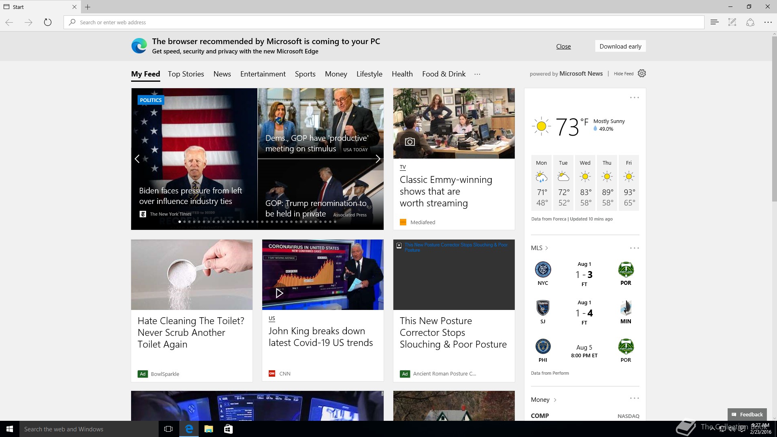Screen dimensions: 777x437
Task: Click the new Microsoft Edge logo in banner
Action: (139, 46)
